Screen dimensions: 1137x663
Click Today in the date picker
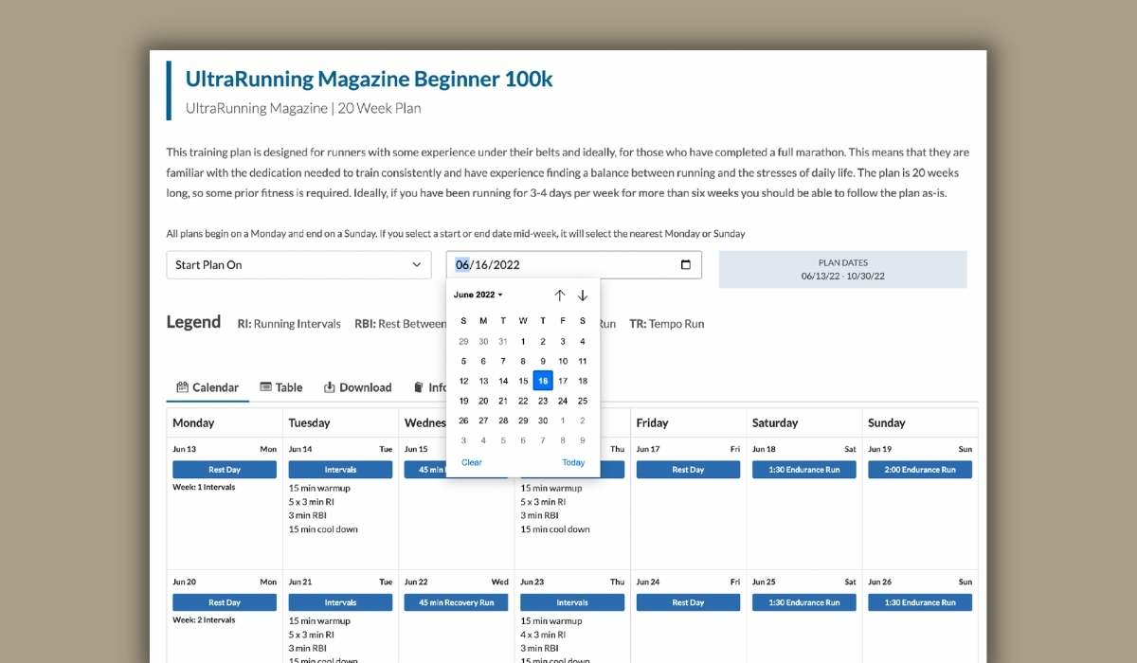point(573,462)
